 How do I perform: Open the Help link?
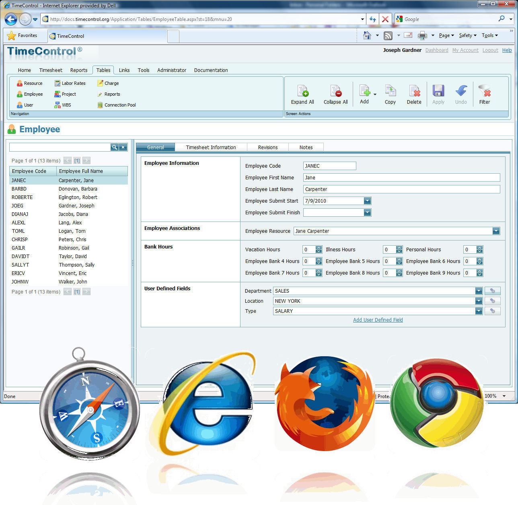pyautogui.click(x=507, y=50)
